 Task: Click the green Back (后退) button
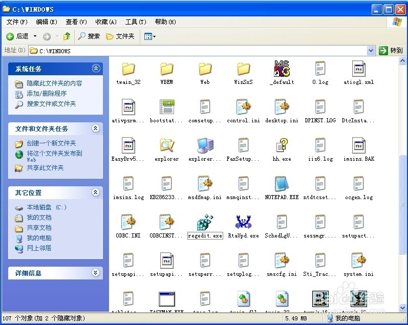click(17, 36)
